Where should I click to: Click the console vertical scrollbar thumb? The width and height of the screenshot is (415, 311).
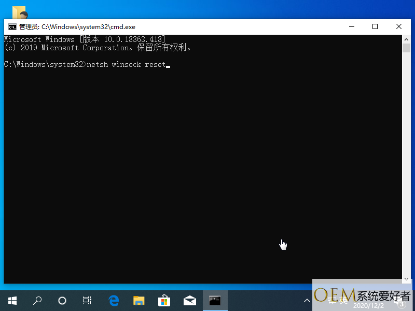pyautogui.click(x=406, y=48)
